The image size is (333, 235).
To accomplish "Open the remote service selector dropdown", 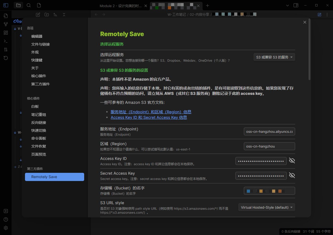I will click(274, 57).
